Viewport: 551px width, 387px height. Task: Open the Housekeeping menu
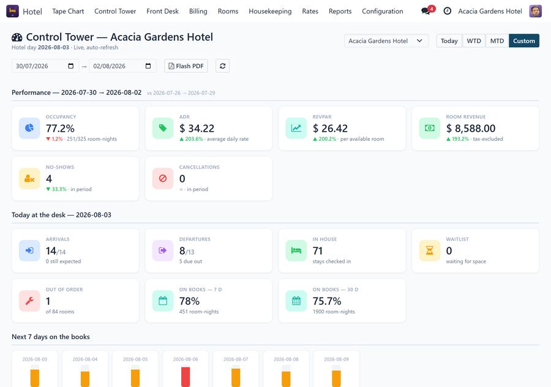(270, 11)
